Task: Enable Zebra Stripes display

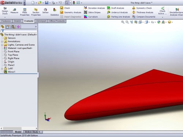Action: click(x=92, y=12)
